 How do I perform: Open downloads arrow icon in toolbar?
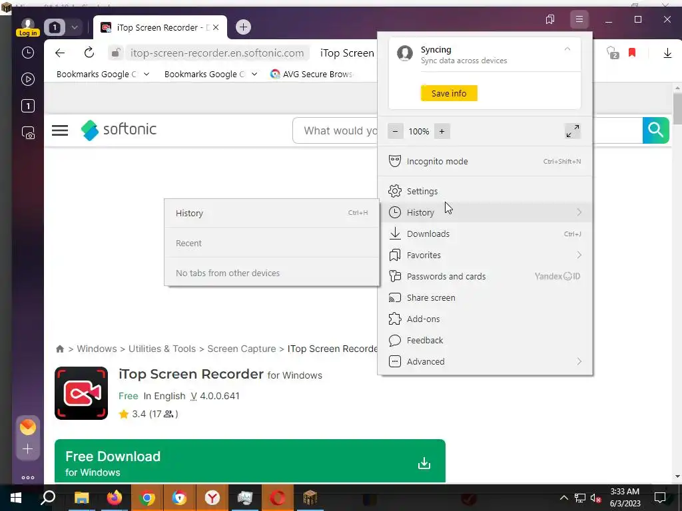click(x=667, y=53)
